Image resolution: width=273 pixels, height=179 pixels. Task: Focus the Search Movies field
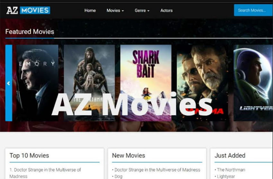point(253,10)
